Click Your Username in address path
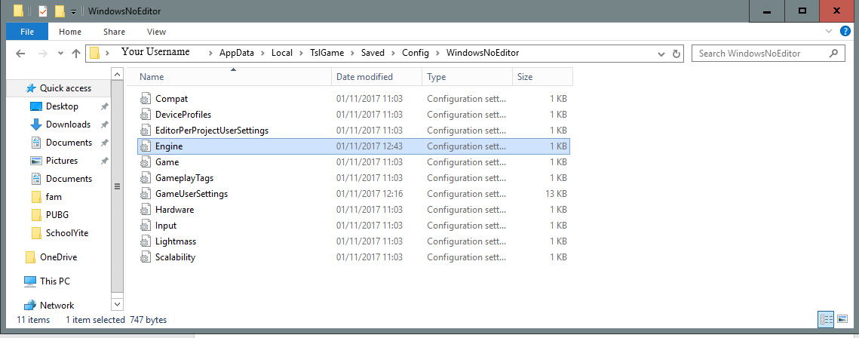Screen dimensions: 859x338 (155, 52)
